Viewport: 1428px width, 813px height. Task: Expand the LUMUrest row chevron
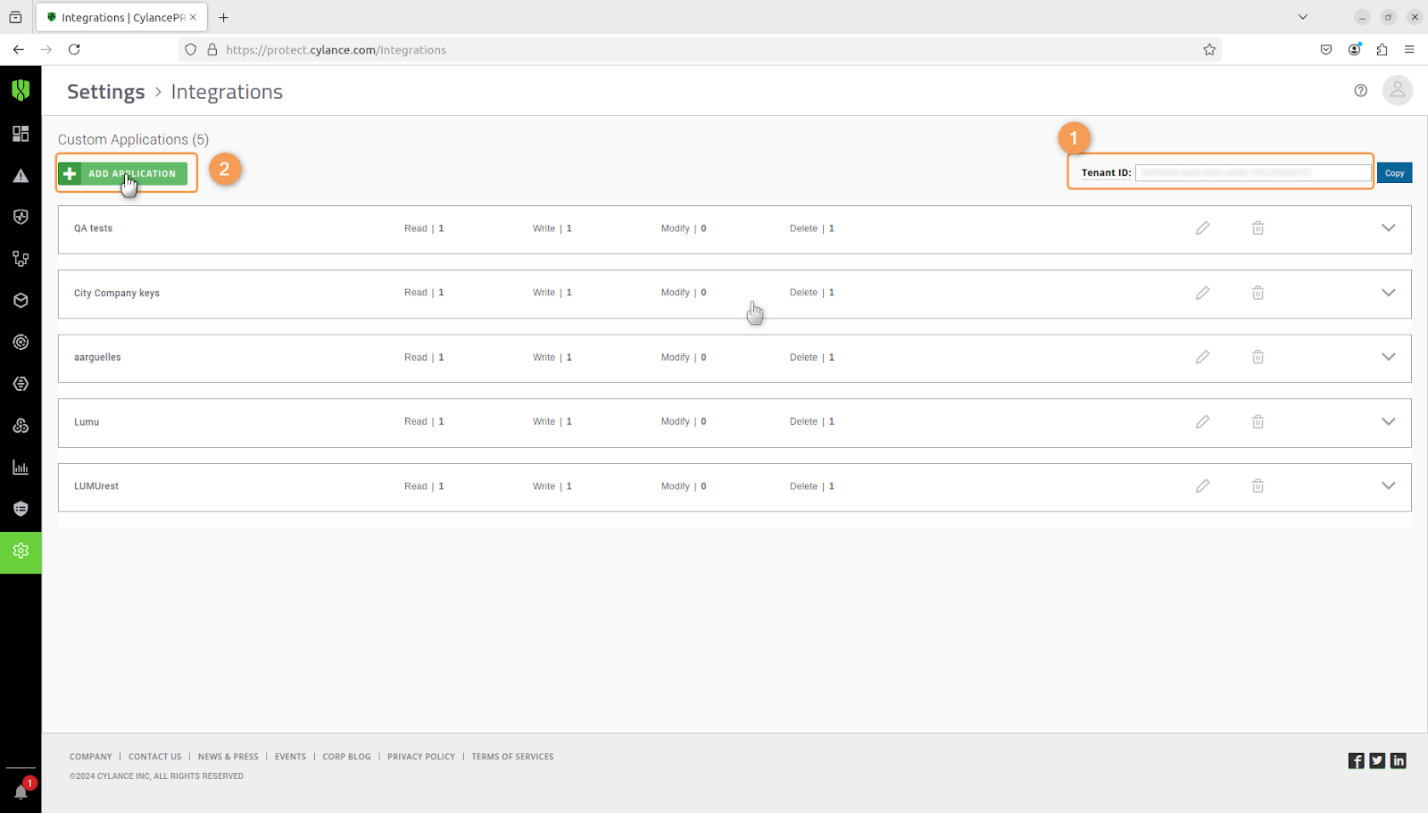coord(1388,486)
